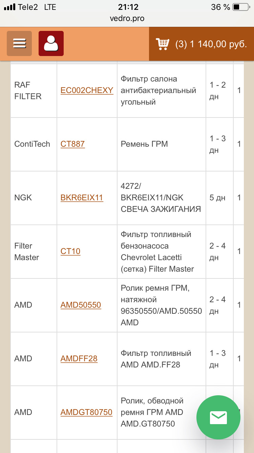The height and width of the screenshot is (453, 254).
Task: Open the AMDFF28 fuel filter link
Action: (79, 359)
